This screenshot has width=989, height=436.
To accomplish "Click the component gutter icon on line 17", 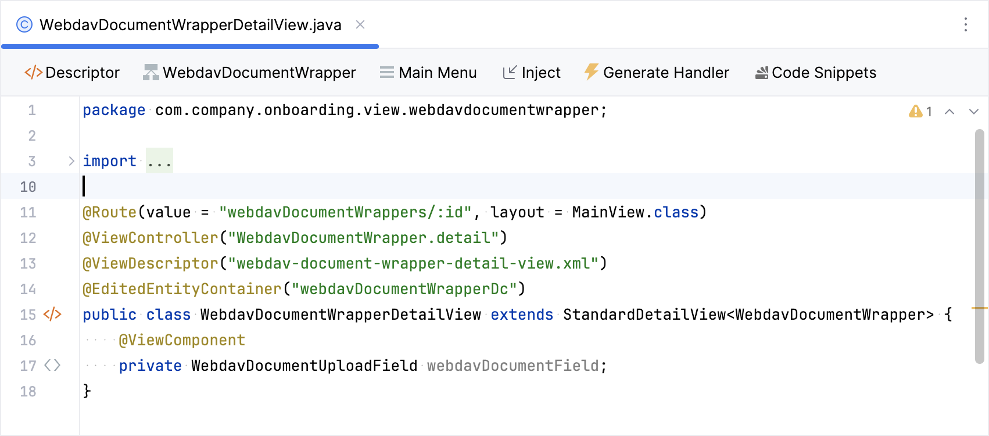I will click(x=52, y=366).
